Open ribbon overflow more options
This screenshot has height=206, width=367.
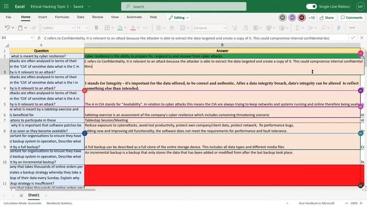(352, 28)
